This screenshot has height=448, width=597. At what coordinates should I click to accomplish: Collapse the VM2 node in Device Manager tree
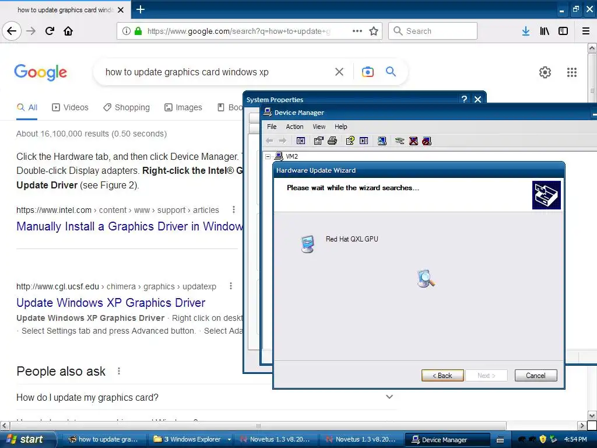[x=268, y=156]
